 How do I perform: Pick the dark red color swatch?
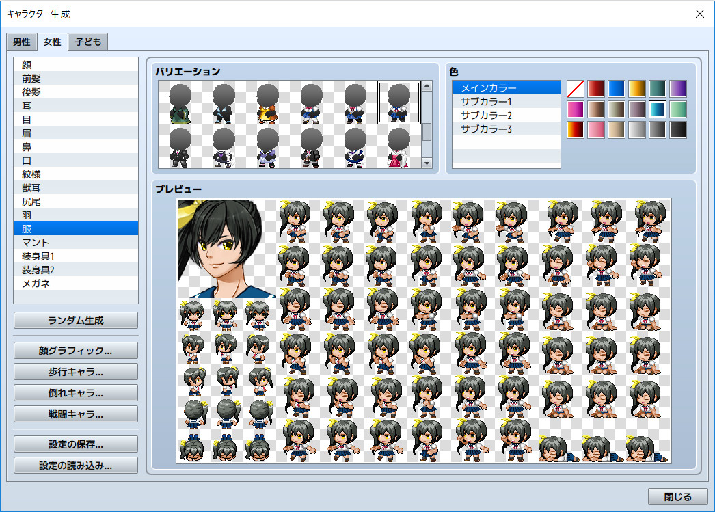click(595, 87)
